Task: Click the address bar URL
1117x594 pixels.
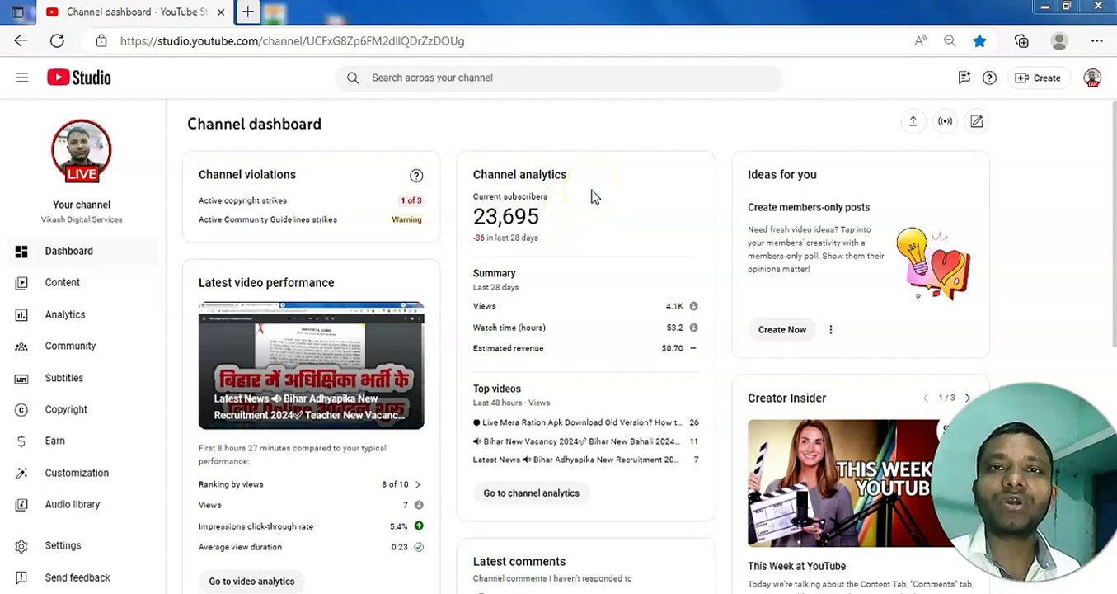Action: [x=292, y=40]
